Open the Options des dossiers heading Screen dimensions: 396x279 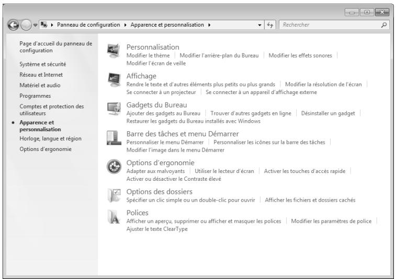(x=160, y=192)
